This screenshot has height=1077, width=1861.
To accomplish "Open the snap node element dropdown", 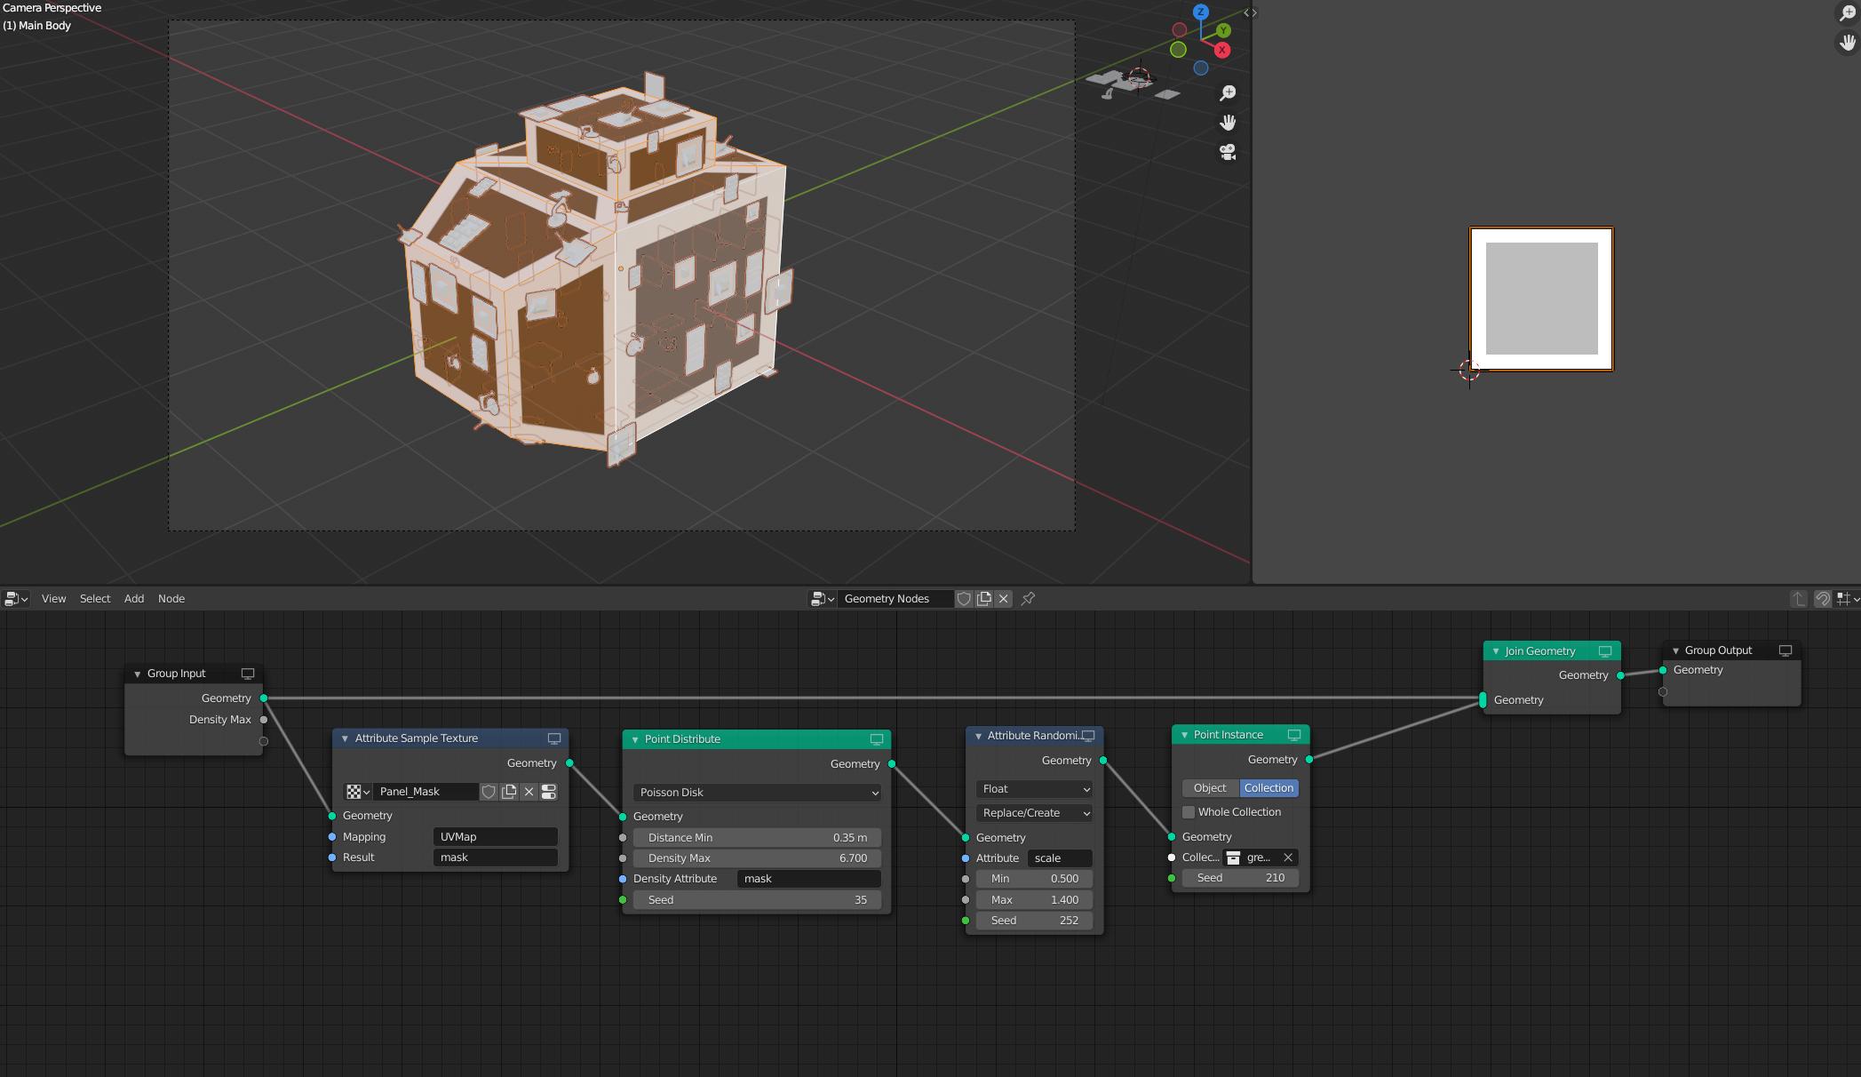I will click(1848, 599).
